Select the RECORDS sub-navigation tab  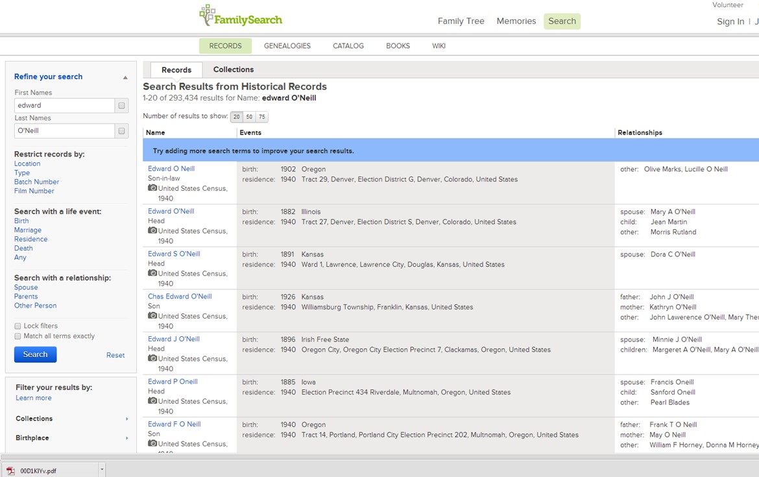click(225, 46)
